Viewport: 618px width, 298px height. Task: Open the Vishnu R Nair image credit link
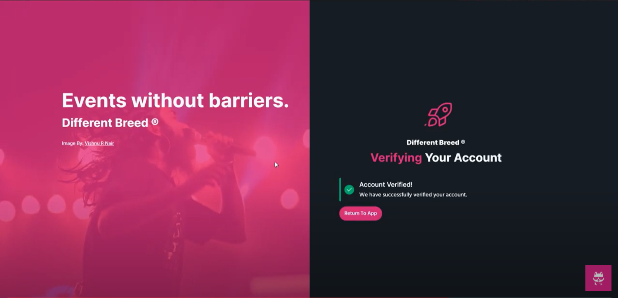[99, 143]
